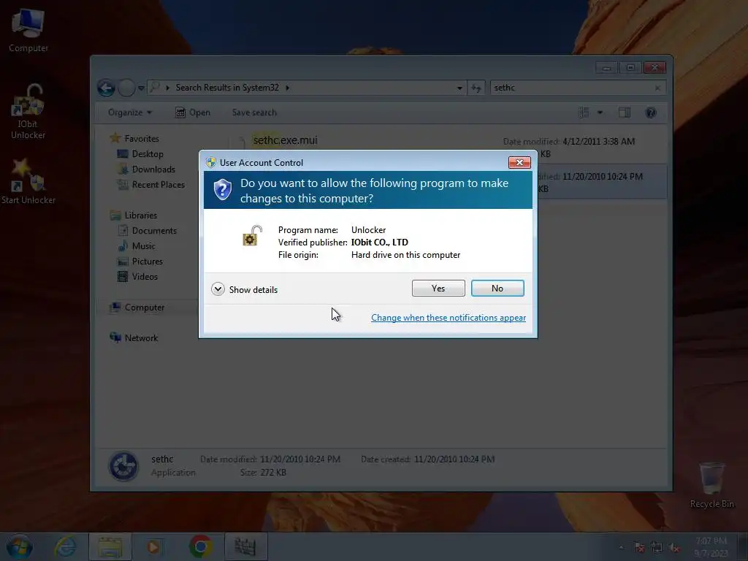The height and width of the screenshot is (561, 748).
Task: Maximize the Explorer search window
Action: [630, 68]
